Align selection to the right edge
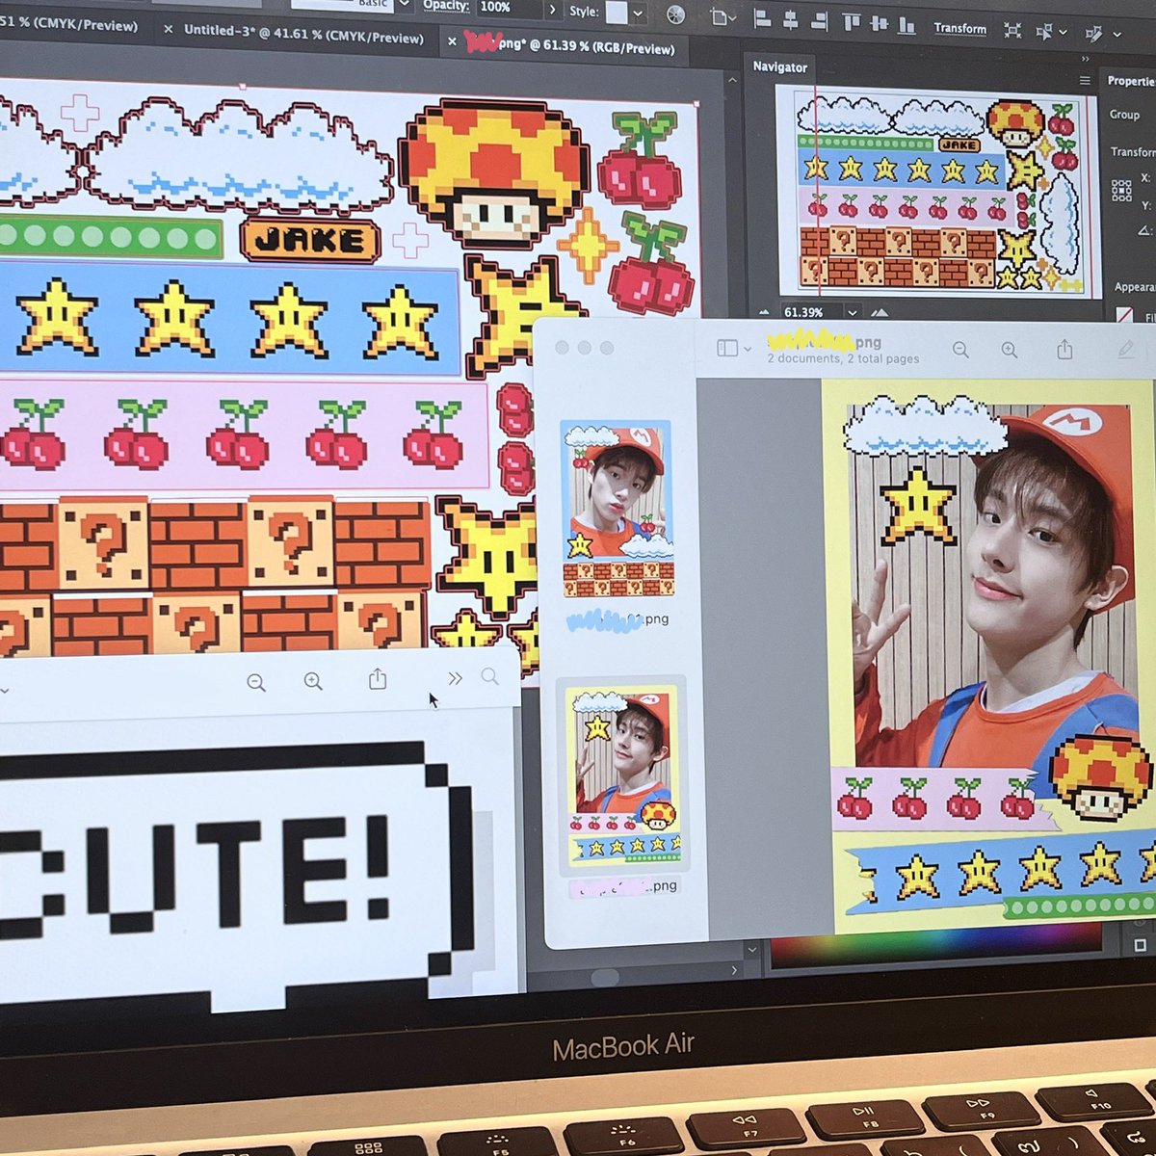 [820, 21]
